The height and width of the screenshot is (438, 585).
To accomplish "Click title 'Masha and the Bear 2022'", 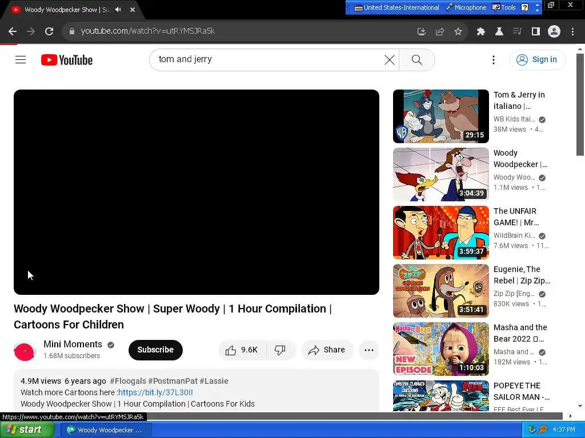I will 520,333.
